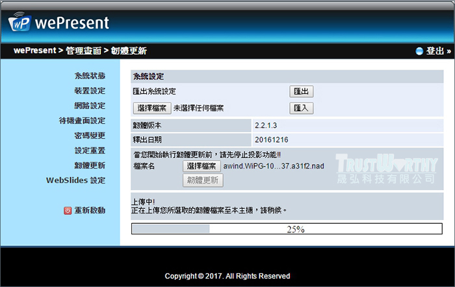The height and width of the screenshot is (287, 455).
Task: Click the release date value 20161216
Action: [271, 140]
